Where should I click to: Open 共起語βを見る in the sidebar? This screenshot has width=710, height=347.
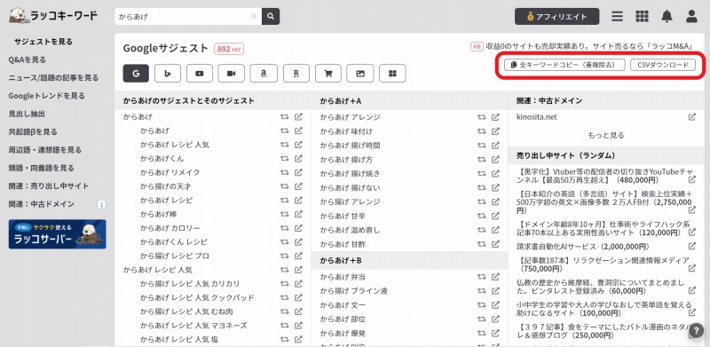(x=33, y=132)
